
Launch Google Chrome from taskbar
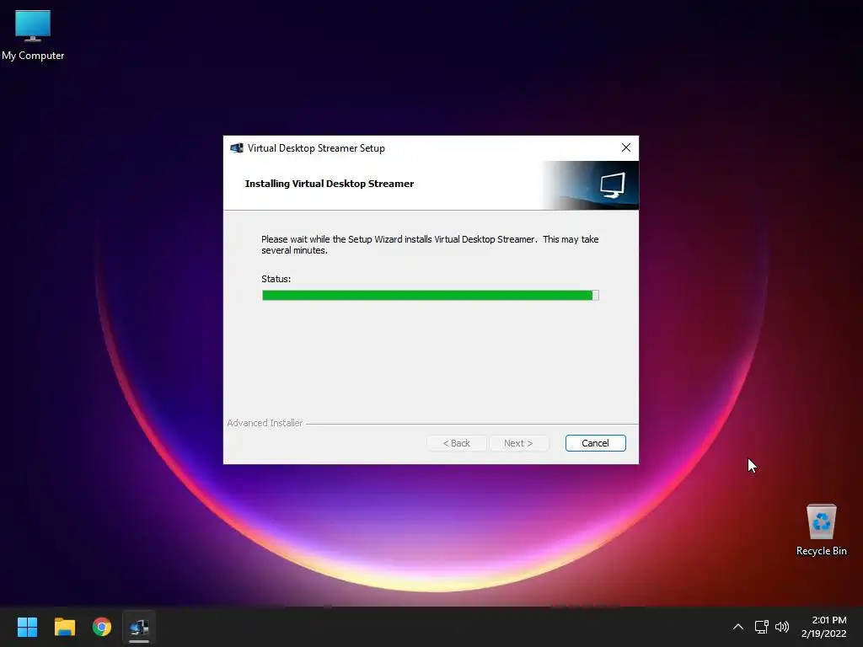click(102, 627)
